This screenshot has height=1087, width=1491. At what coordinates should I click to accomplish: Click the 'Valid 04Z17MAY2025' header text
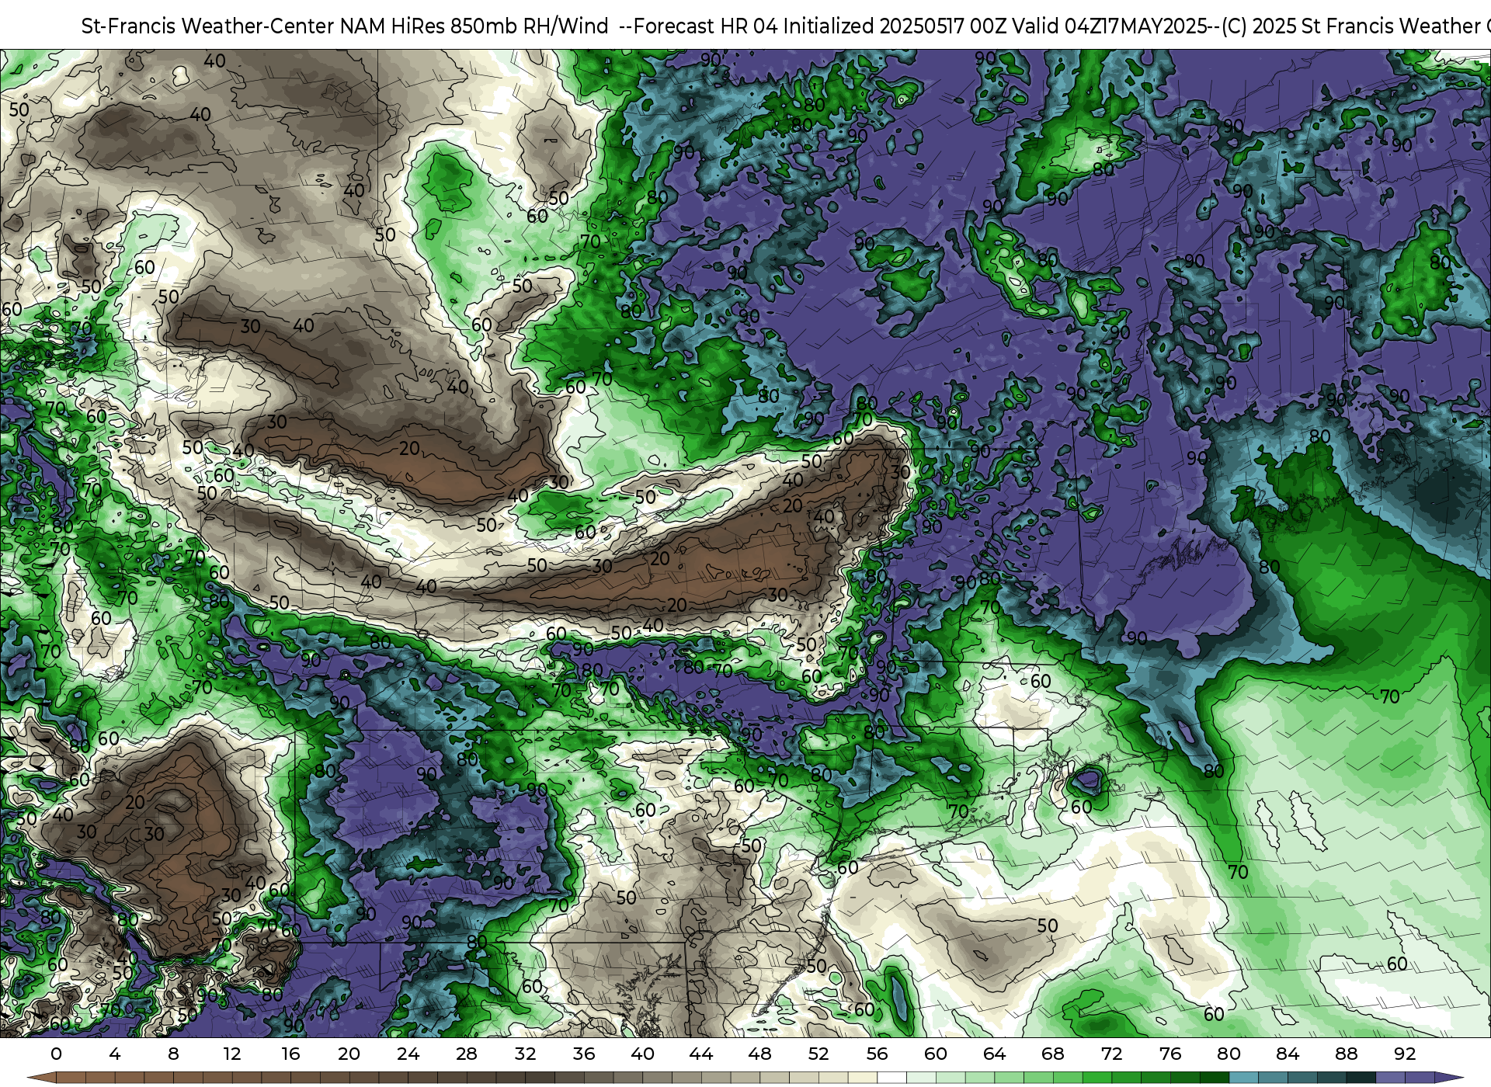tap(1110, 26)
